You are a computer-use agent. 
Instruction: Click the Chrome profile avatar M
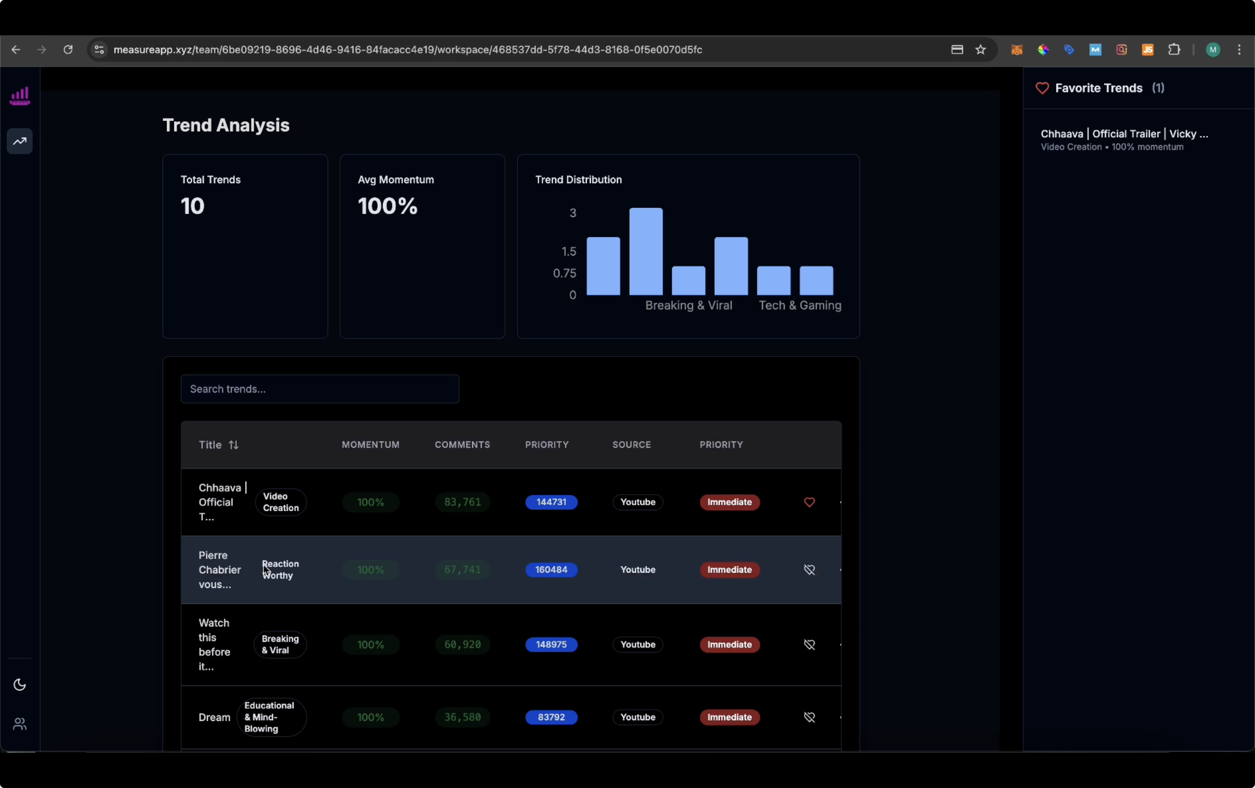[1213, 49]
